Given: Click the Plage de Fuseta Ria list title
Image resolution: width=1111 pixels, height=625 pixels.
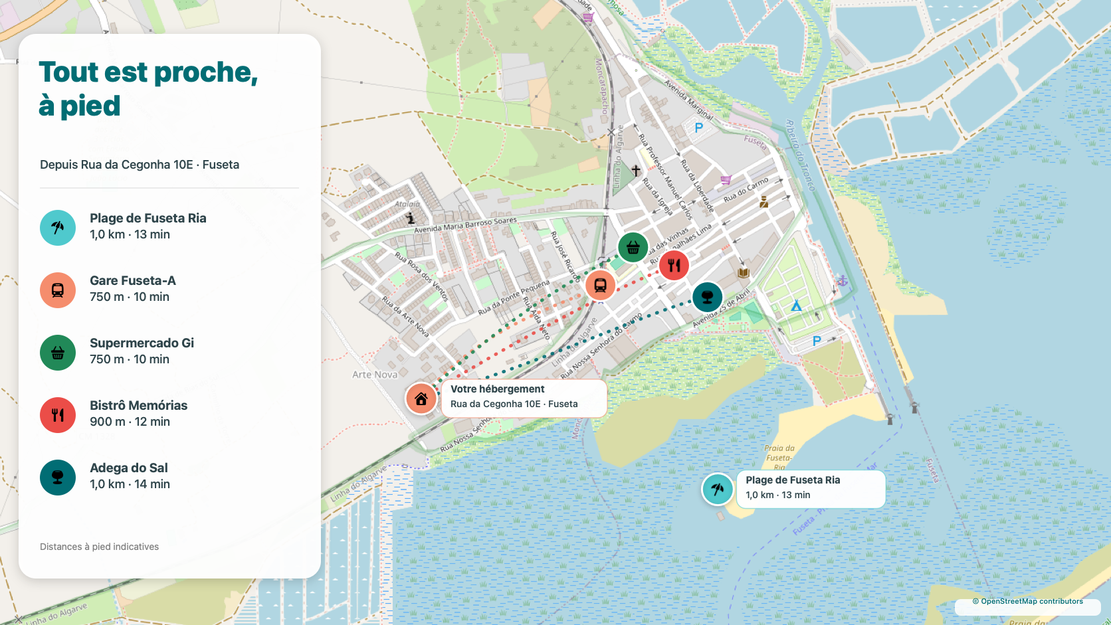Looking at the screenshot, I should (148, 218).
